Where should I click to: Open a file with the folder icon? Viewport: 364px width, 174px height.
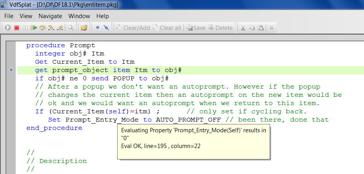[84, 28]
